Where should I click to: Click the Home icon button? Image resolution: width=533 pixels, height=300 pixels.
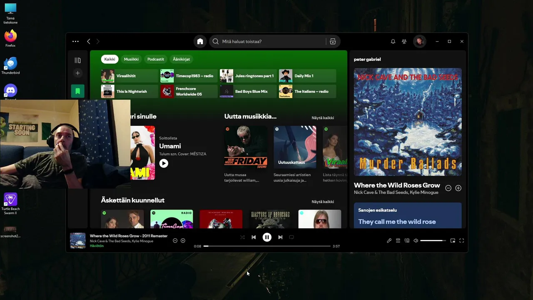point(200,41)
